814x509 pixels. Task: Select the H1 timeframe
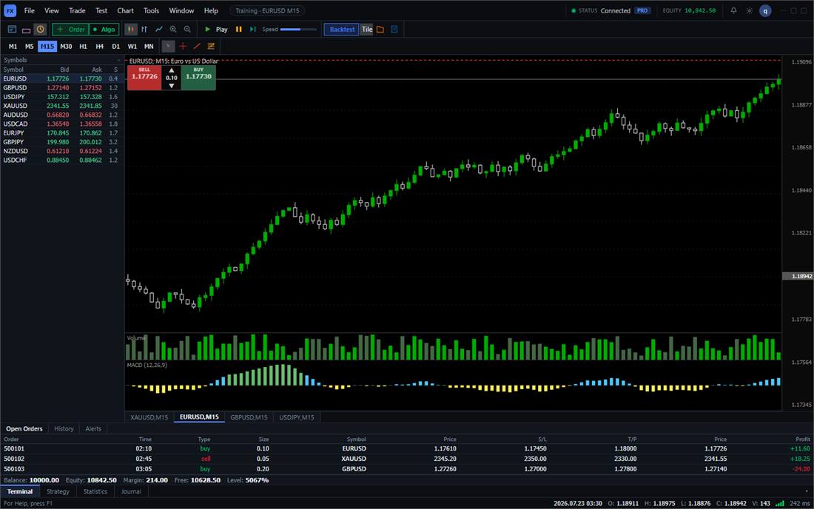[x=83, y=46]
